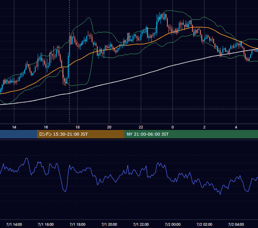Click the 7/1 22:00 time label
The width and height of the screenshot is (258, 228).
141,224
